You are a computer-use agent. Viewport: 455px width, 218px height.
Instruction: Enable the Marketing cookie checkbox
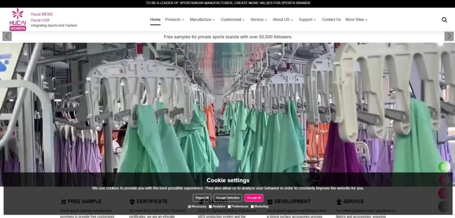click(252, 207)
